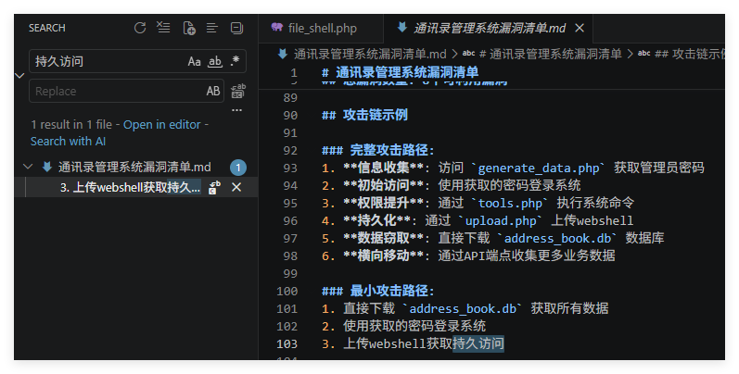Viewport: 739px width, 374px height.
Task: Click sticky heading # 通讯录管理系统漏洞清单 line 1
Action: tap(401, 72)
